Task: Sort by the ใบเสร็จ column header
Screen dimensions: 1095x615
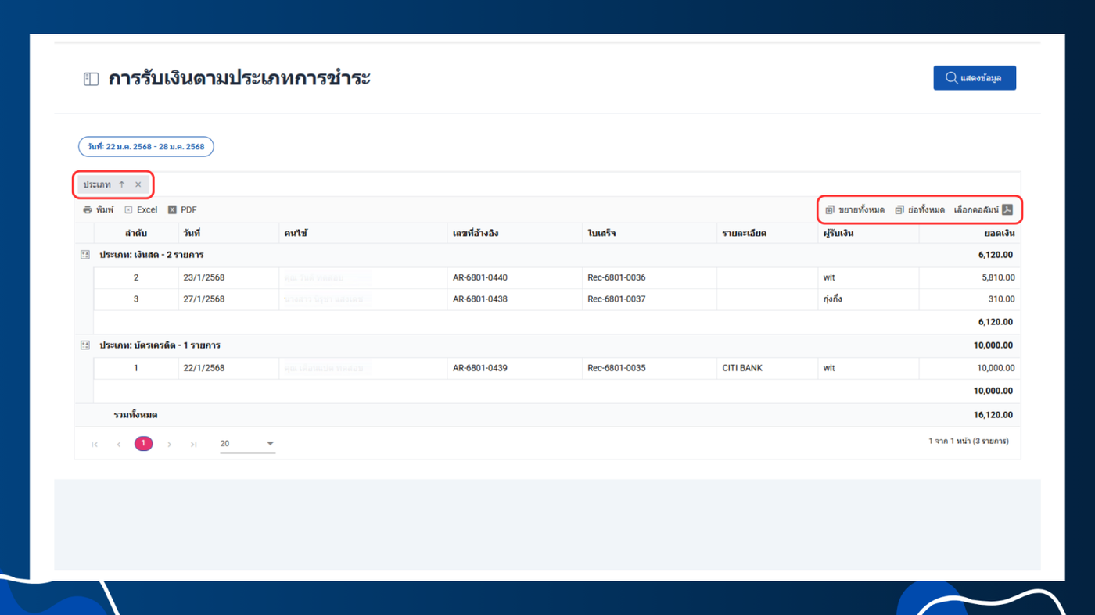Action: point(650,233)
